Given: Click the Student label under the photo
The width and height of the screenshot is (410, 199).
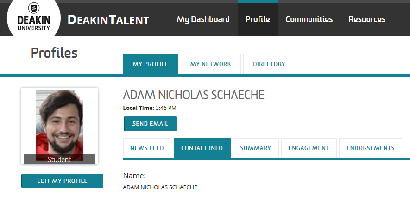Looking at the screenshot, I should click(x=59, y=160).
